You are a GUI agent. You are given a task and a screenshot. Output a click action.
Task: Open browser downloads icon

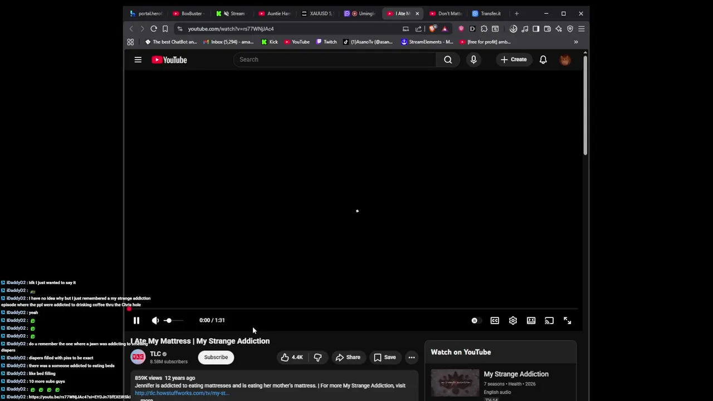tap(513, 28)
